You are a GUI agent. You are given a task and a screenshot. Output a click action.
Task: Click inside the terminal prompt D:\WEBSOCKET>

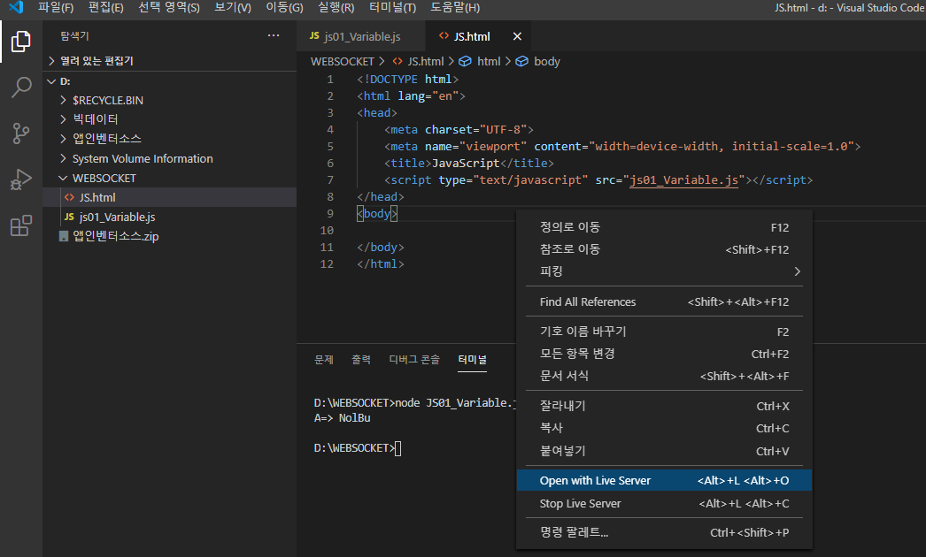(x=354, y=448)
